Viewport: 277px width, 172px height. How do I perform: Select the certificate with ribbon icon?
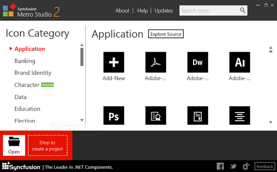click(156, 116)
